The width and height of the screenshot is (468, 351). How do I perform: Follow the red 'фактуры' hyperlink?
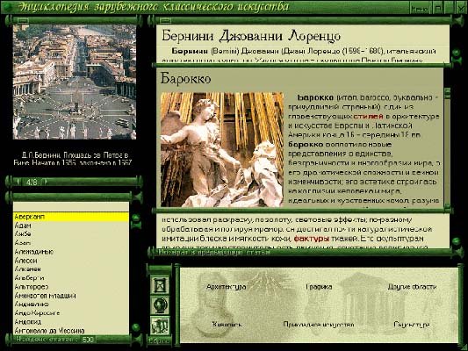click(x=312, y=239)
